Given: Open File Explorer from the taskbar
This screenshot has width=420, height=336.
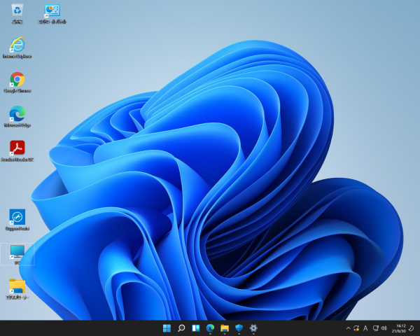Looking at the screenshot, I should [x=225, y=328].
